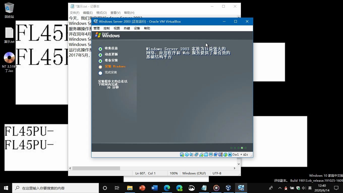
Task: Open Windows Security shield tray icon
Action: click(x=298, y=188)
